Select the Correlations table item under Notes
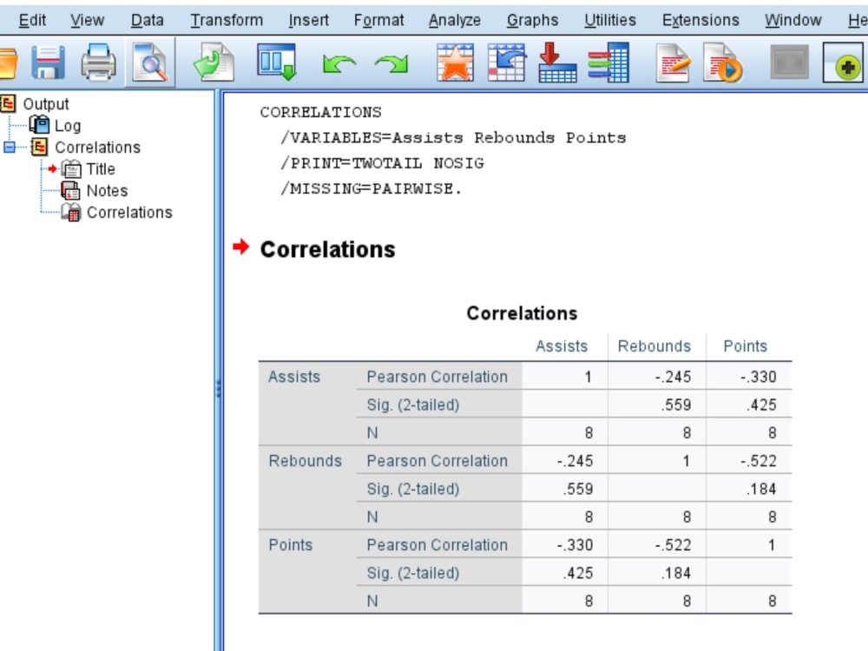This screenshot has width=868, height=651. point(129,212)
